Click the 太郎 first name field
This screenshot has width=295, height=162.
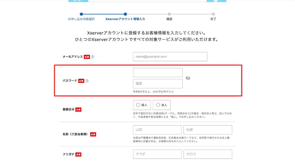pyautogui.click(x=207, y=130)
